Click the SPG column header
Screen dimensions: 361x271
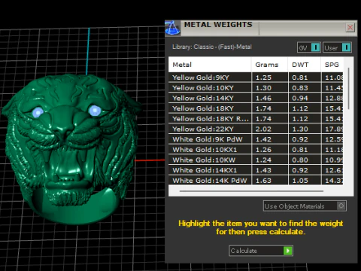tap(332, 65)
